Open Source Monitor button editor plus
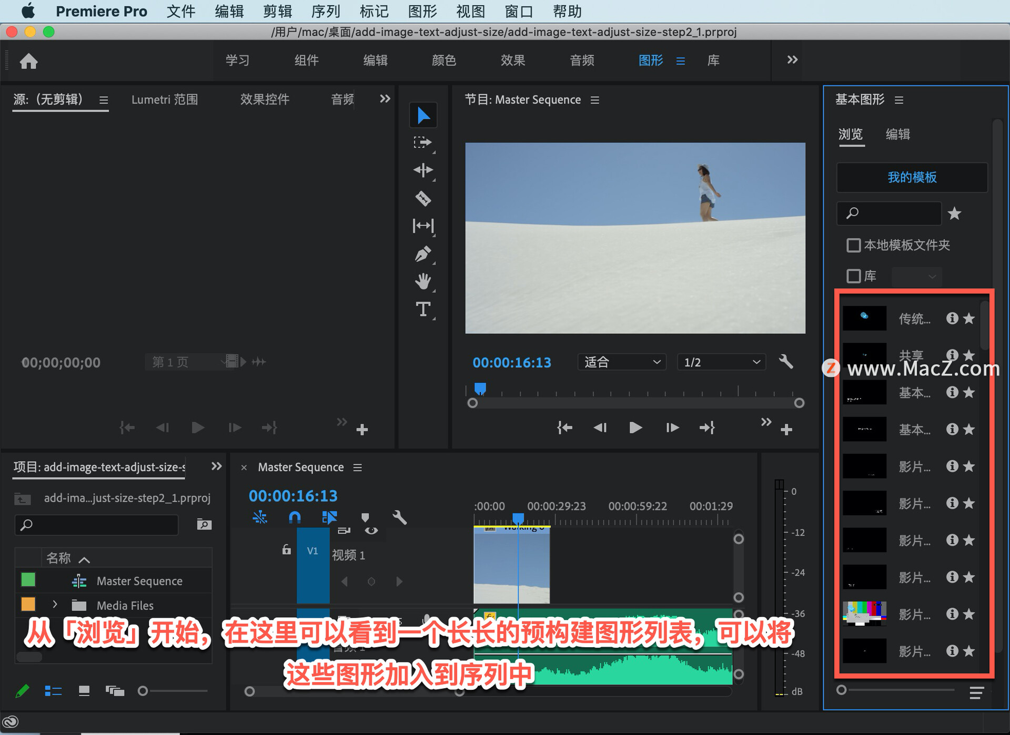The height and width of the screenshot is (735, 1010). click(x=362, y=430)
